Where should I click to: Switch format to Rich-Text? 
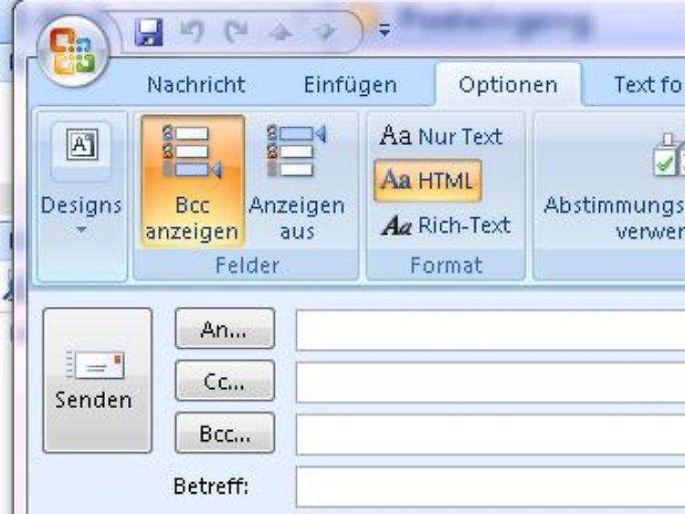(446, 225)
